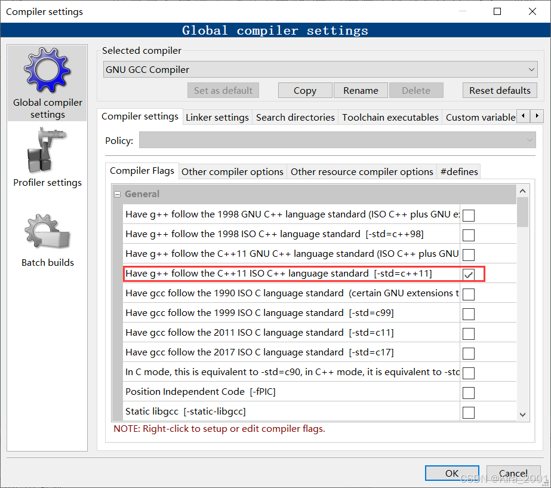Copy the GNU GCC Compiler configuration
551x488 pixels.
pyautogui.click(x=304, y=90)
